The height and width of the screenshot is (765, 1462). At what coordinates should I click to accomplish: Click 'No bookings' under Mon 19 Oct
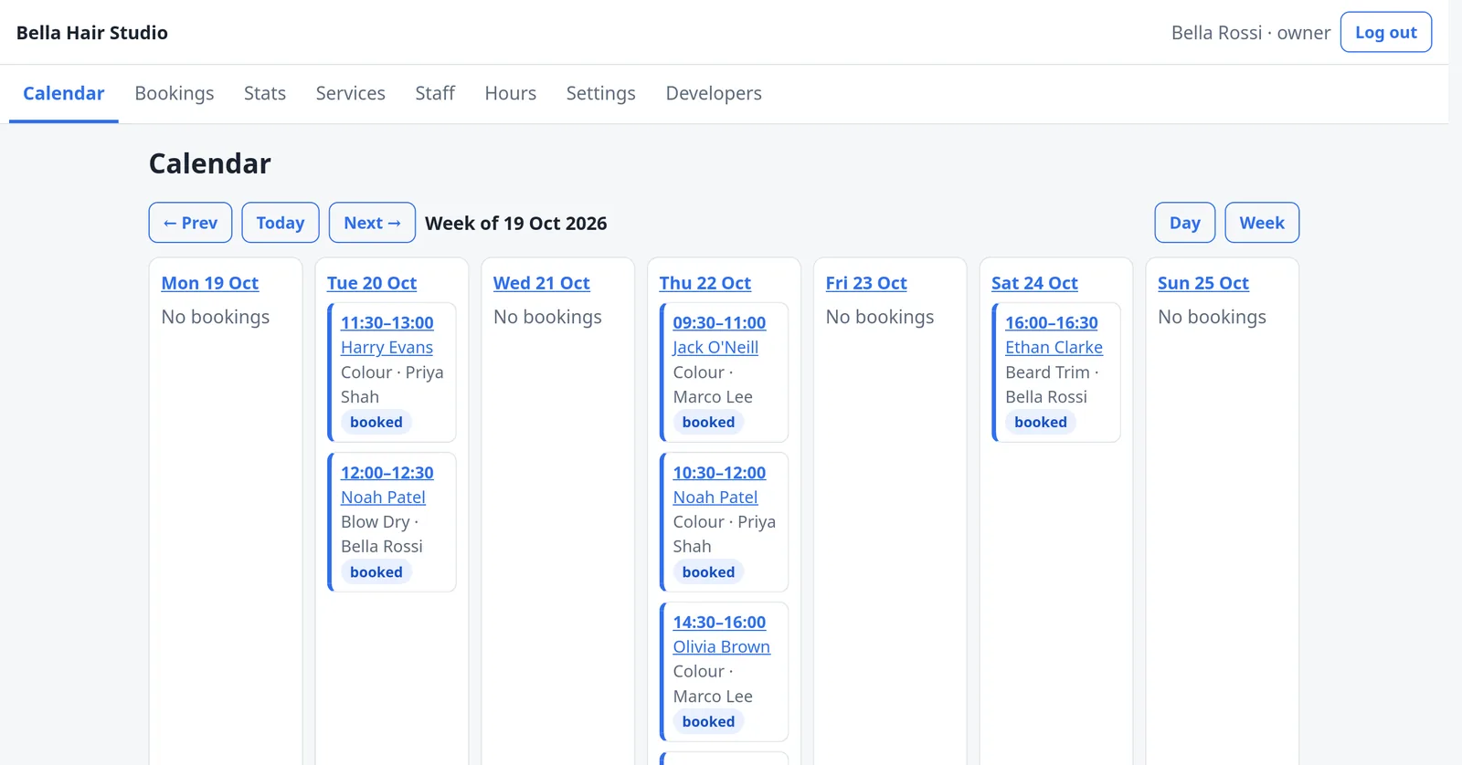tap(216, 317)
